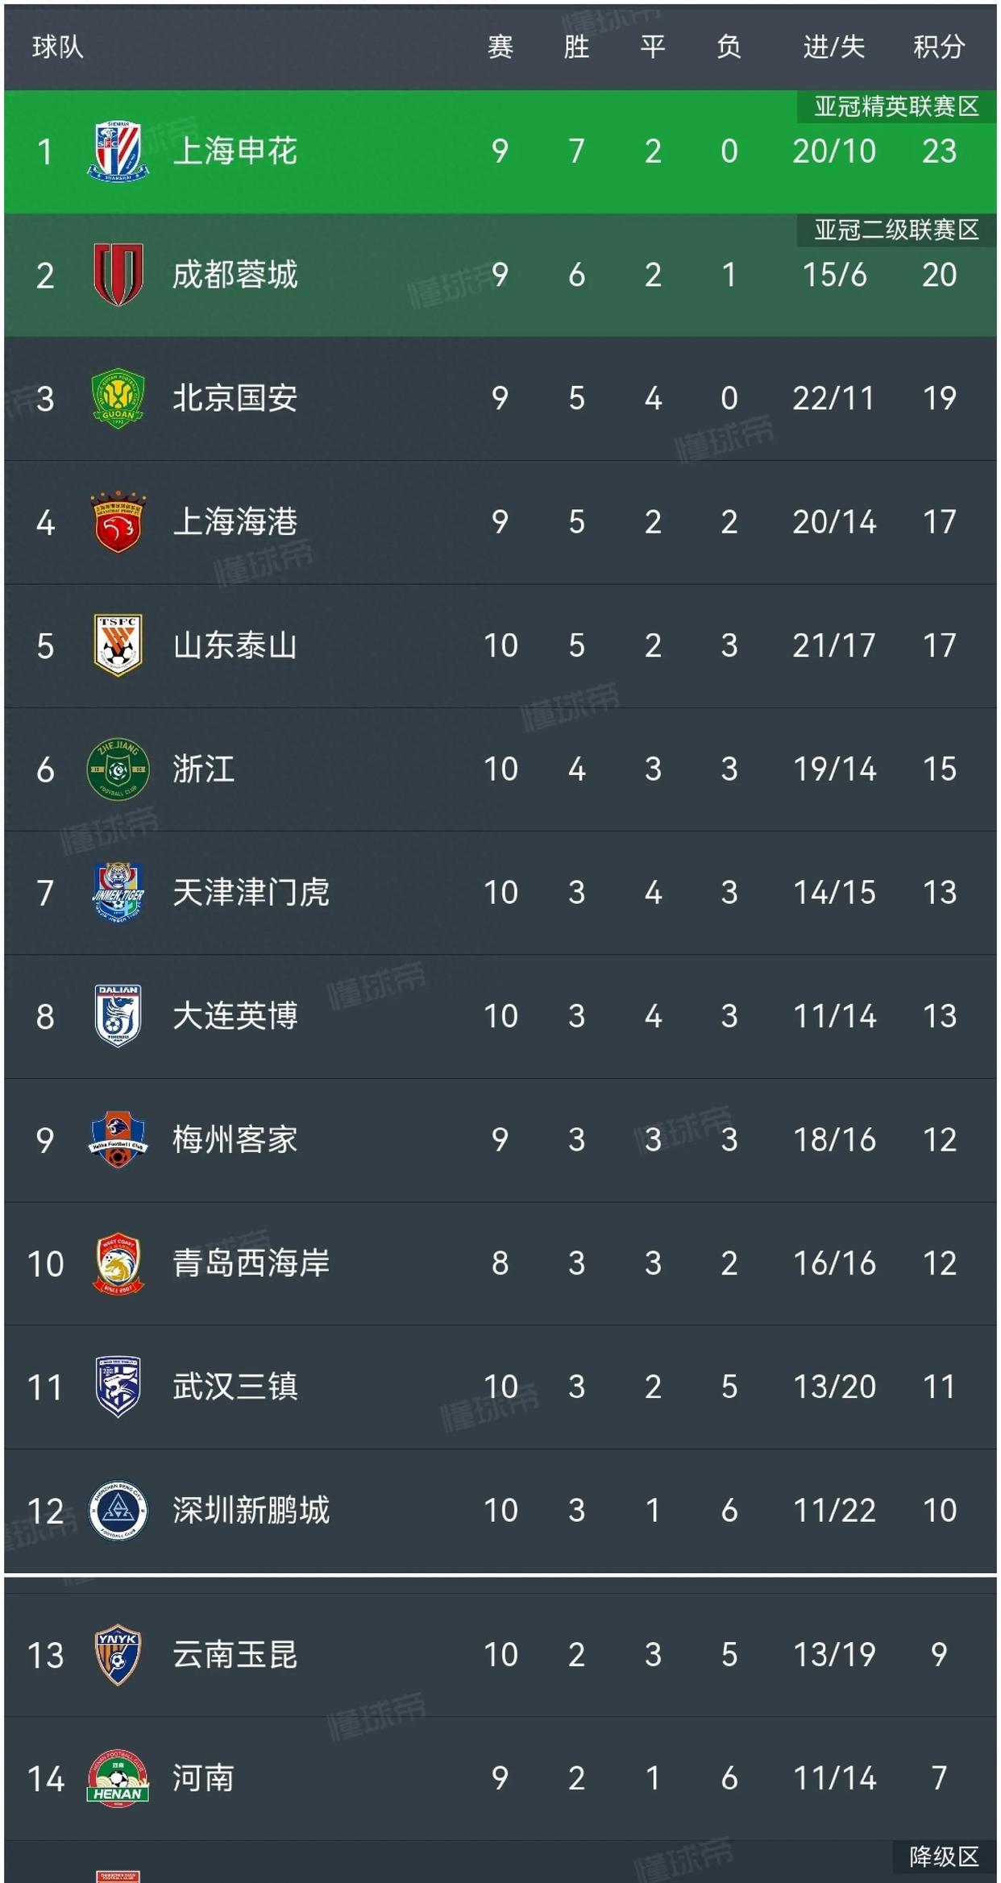Tap the 球队 team column header
This screenshot has width=1001, height=1883.
click(58, 47)
